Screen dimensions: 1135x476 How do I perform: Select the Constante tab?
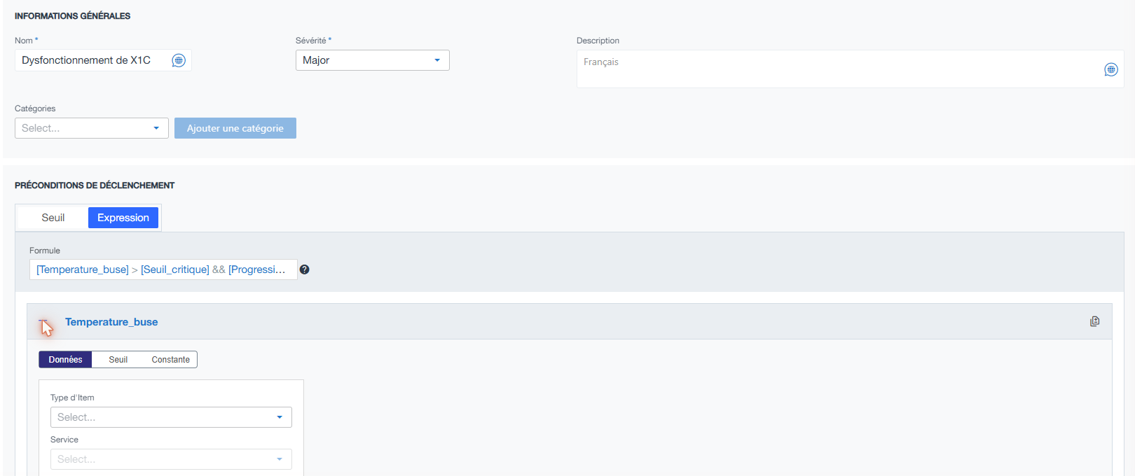coord(171,360)
